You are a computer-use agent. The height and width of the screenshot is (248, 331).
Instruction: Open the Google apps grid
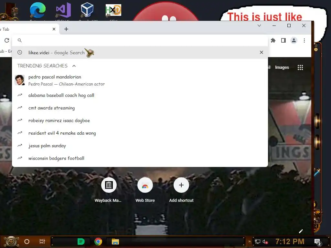(300, 67)
